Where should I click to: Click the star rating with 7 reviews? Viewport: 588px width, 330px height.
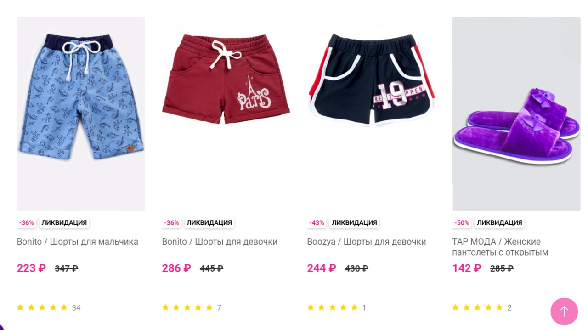click(192, 308)
